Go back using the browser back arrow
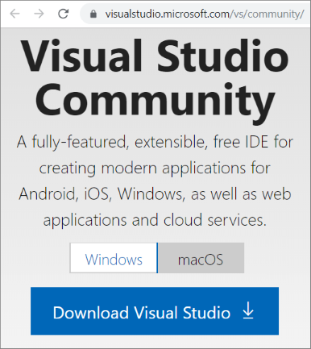 click(15, 14)
